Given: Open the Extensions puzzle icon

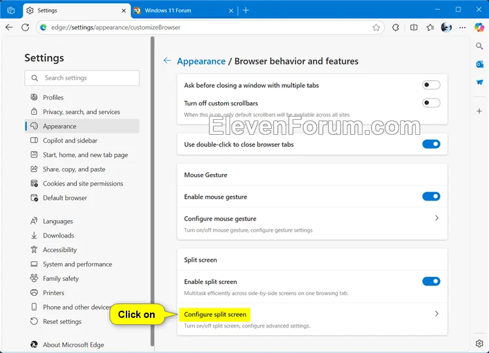Looking at the screenshot, I should [396, 27].
